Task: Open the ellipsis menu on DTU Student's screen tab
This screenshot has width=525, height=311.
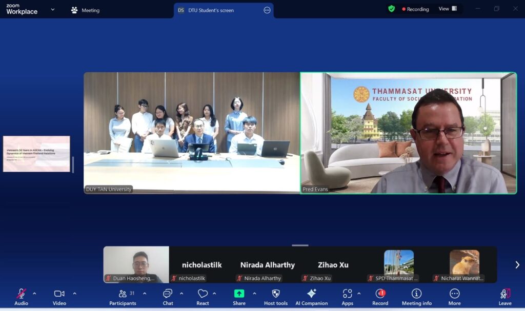Action: pos(267,10)
